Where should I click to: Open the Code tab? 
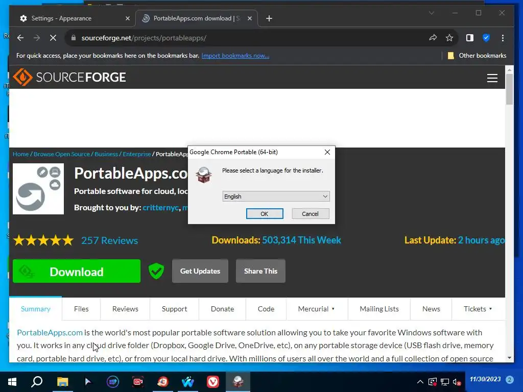(x=266, y=309)
